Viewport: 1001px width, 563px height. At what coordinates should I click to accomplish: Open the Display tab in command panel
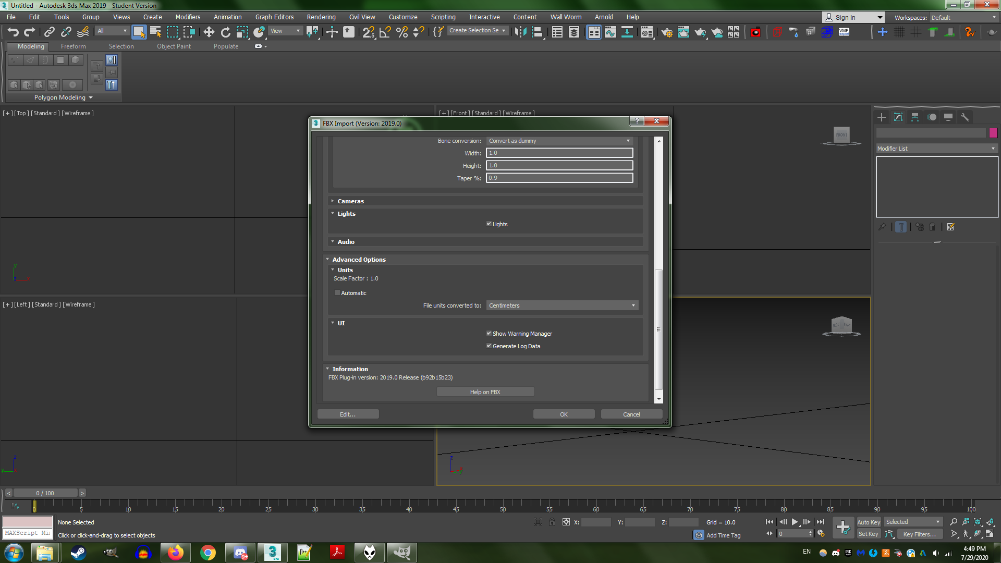[948, 117]
